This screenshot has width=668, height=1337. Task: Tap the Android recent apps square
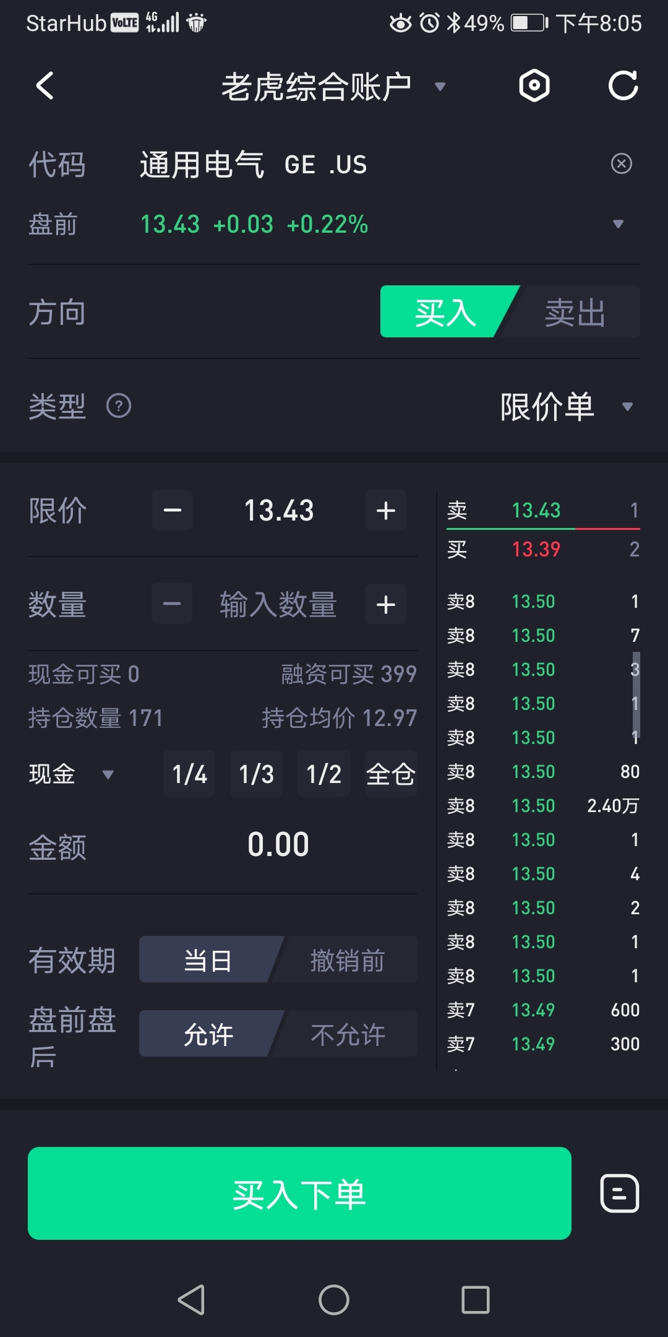click(476, 1300)
